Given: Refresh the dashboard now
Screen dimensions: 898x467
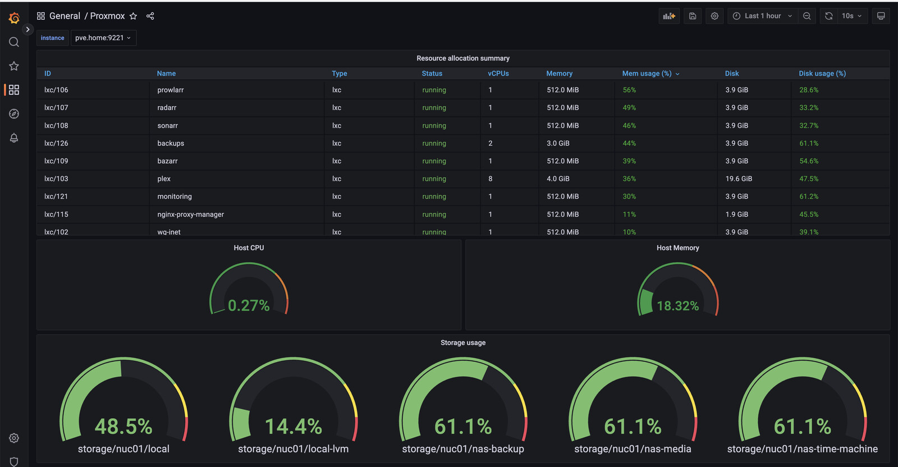Looking at the screenshot, I should click(x=829, y=16).
